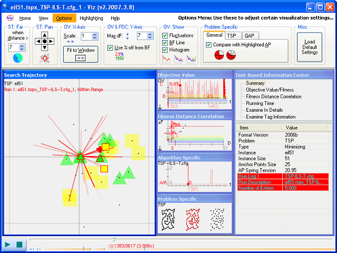Click the 1383/3617 timeline position text
The width and height of the screenshot is (337, 253).
click(x=134, y=246)
